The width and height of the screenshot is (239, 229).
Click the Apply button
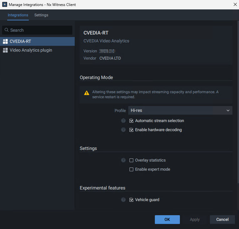[x=195, y=220]
